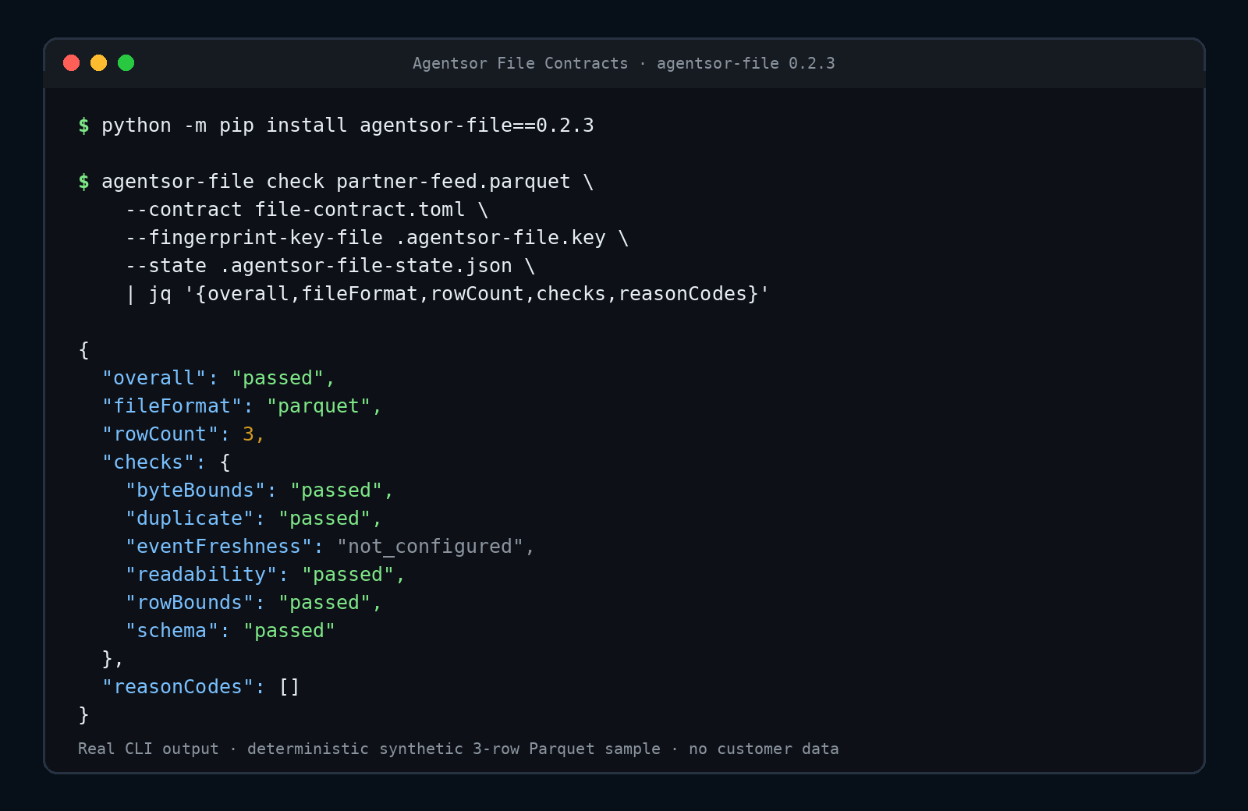Screen dimensions: 1248x811
Task: Click the 'agentsor-file check partner-feed.parquet' command line
Action: pyautogui.click(x=336, y=182)
